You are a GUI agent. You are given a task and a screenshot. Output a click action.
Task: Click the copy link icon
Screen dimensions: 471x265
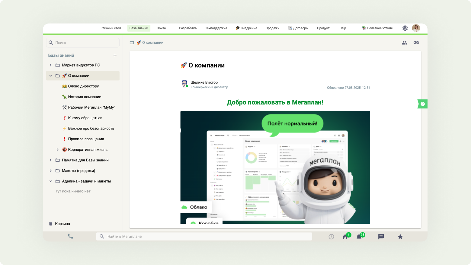[x=416, y=43]
